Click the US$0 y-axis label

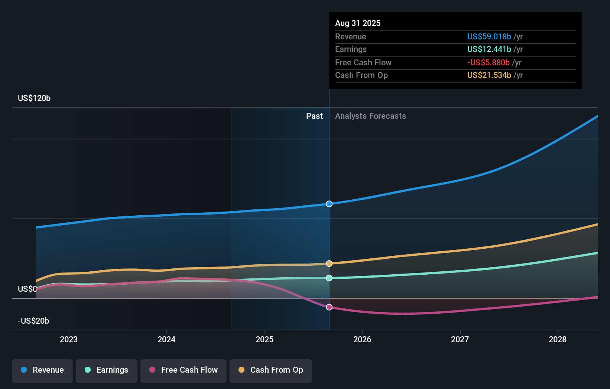[27, 289]
